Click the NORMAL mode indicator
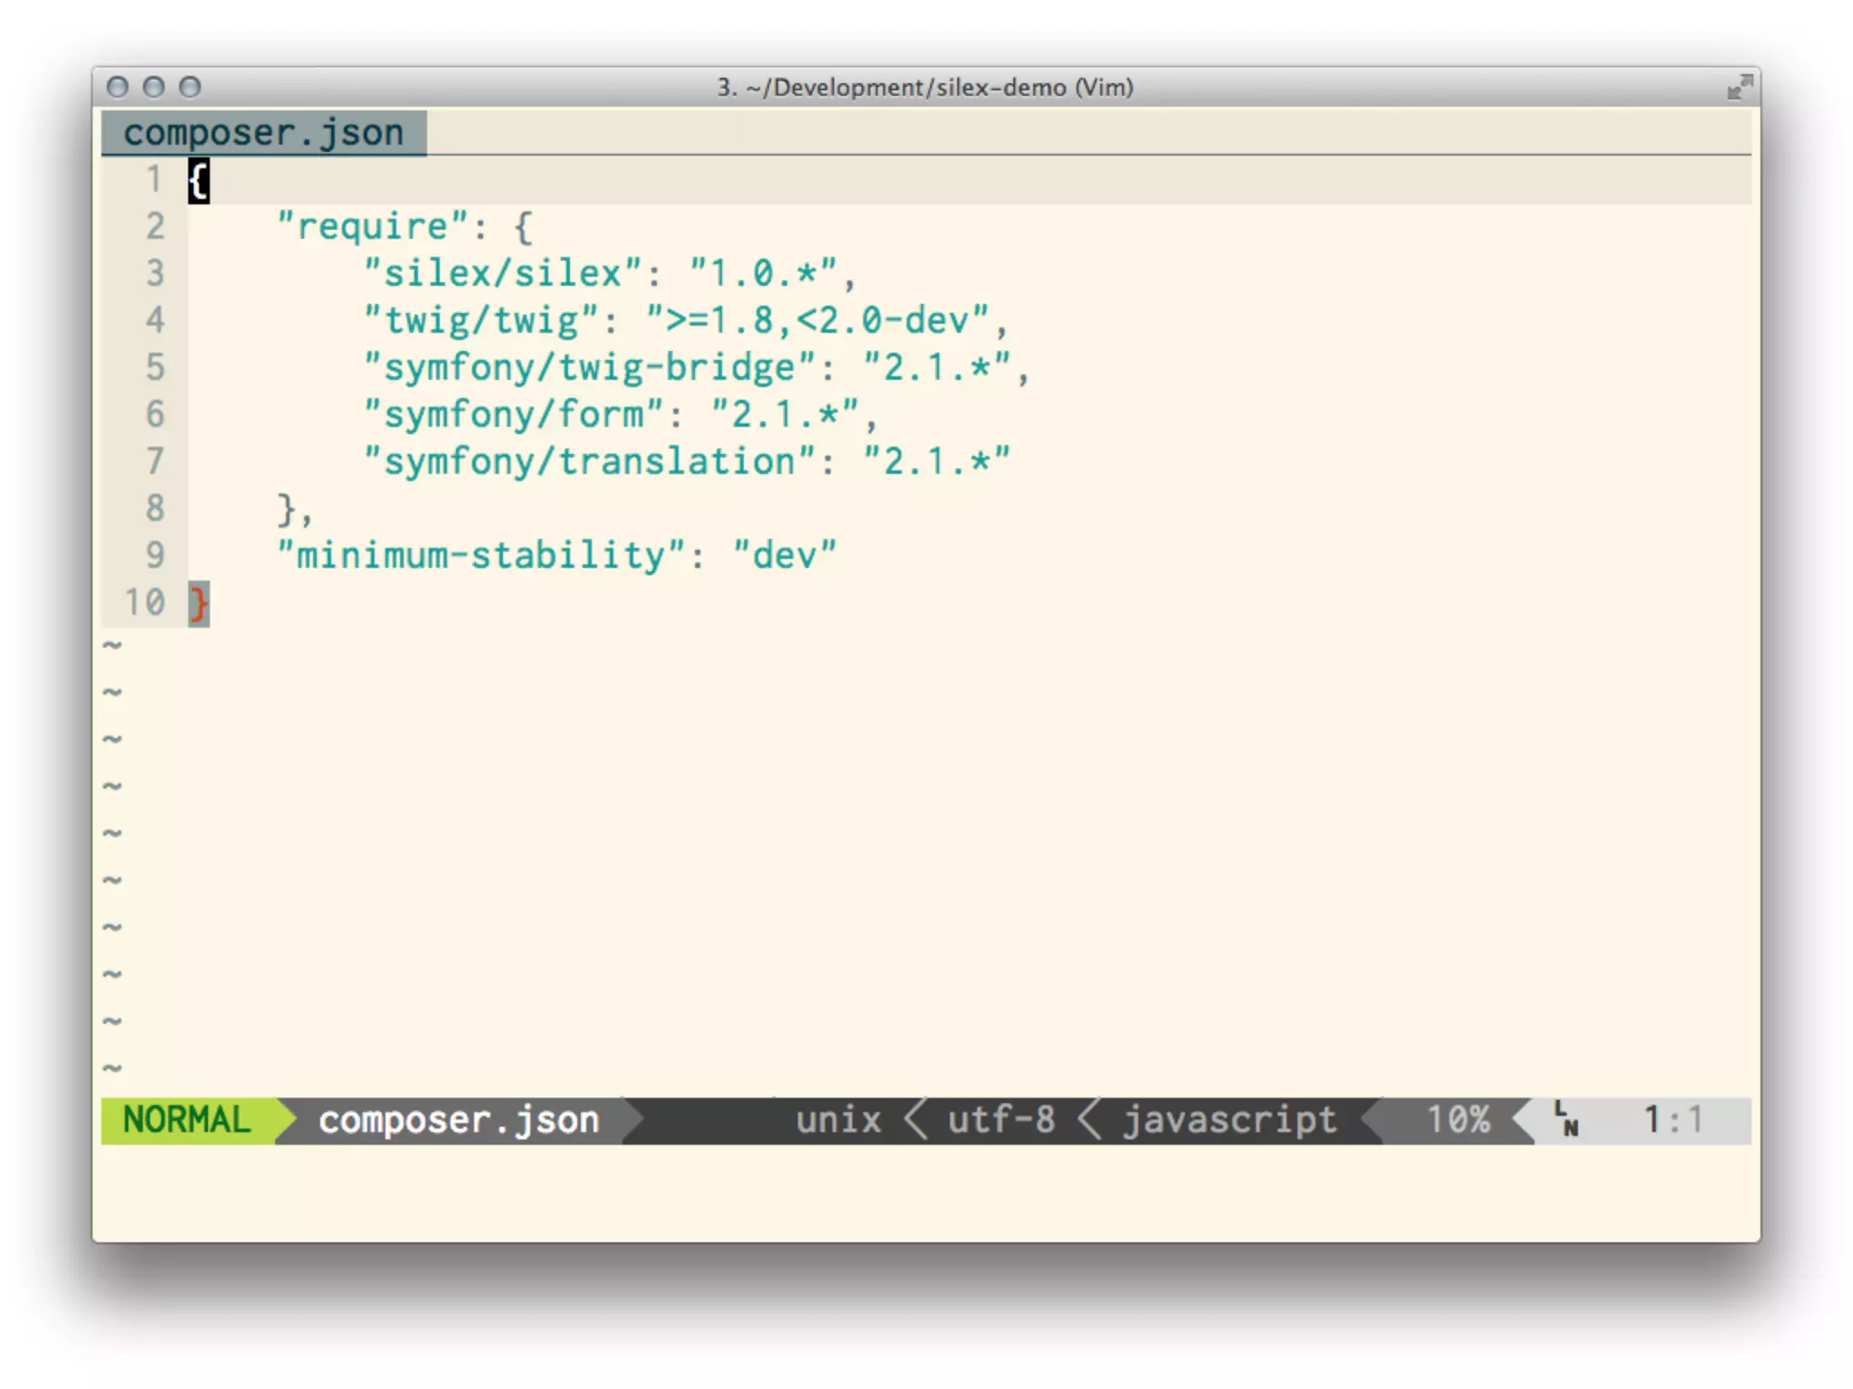Viewport: 1853px width, 1389px height. click(x=186, y=1120)
